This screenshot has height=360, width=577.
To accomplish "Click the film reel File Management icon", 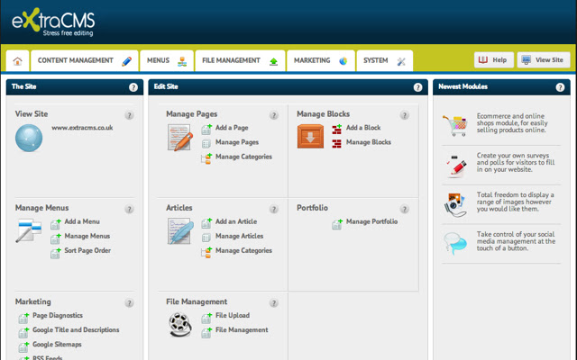I will [x=180, y=325].
